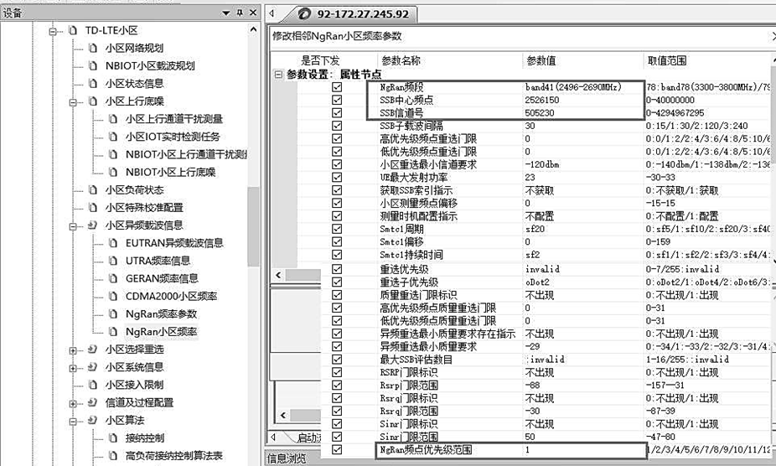Toggle the SSB中心频点 checkbox
This screenshot has height=466, width=776.
(x=337, y=100)
